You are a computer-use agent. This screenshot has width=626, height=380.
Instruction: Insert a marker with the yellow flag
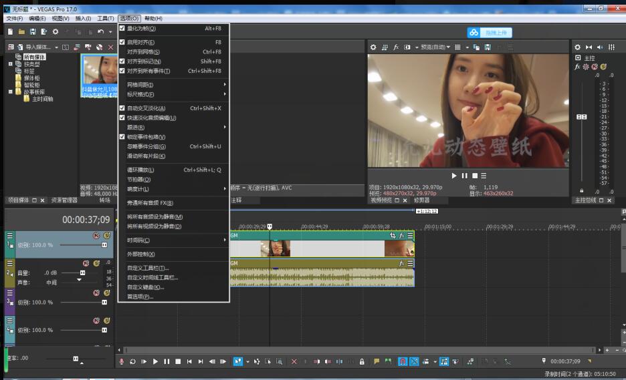point(377,361)
